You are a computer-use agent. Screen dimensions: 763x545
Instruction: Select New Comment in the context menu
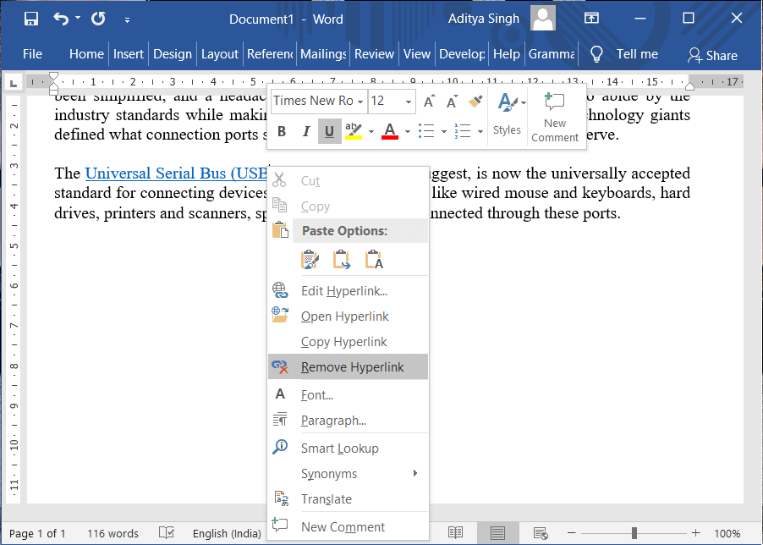point(348,526)
